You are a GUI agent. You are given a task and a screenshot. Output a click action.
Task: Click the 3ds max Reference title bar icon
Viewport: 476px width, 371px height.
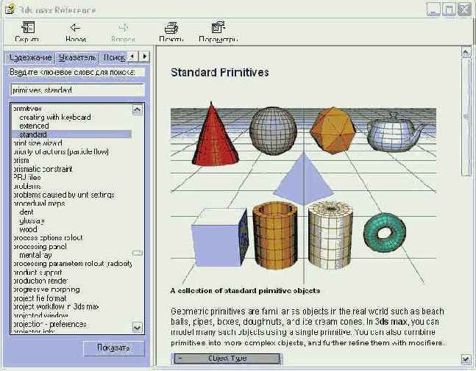[x=7, y=9]
